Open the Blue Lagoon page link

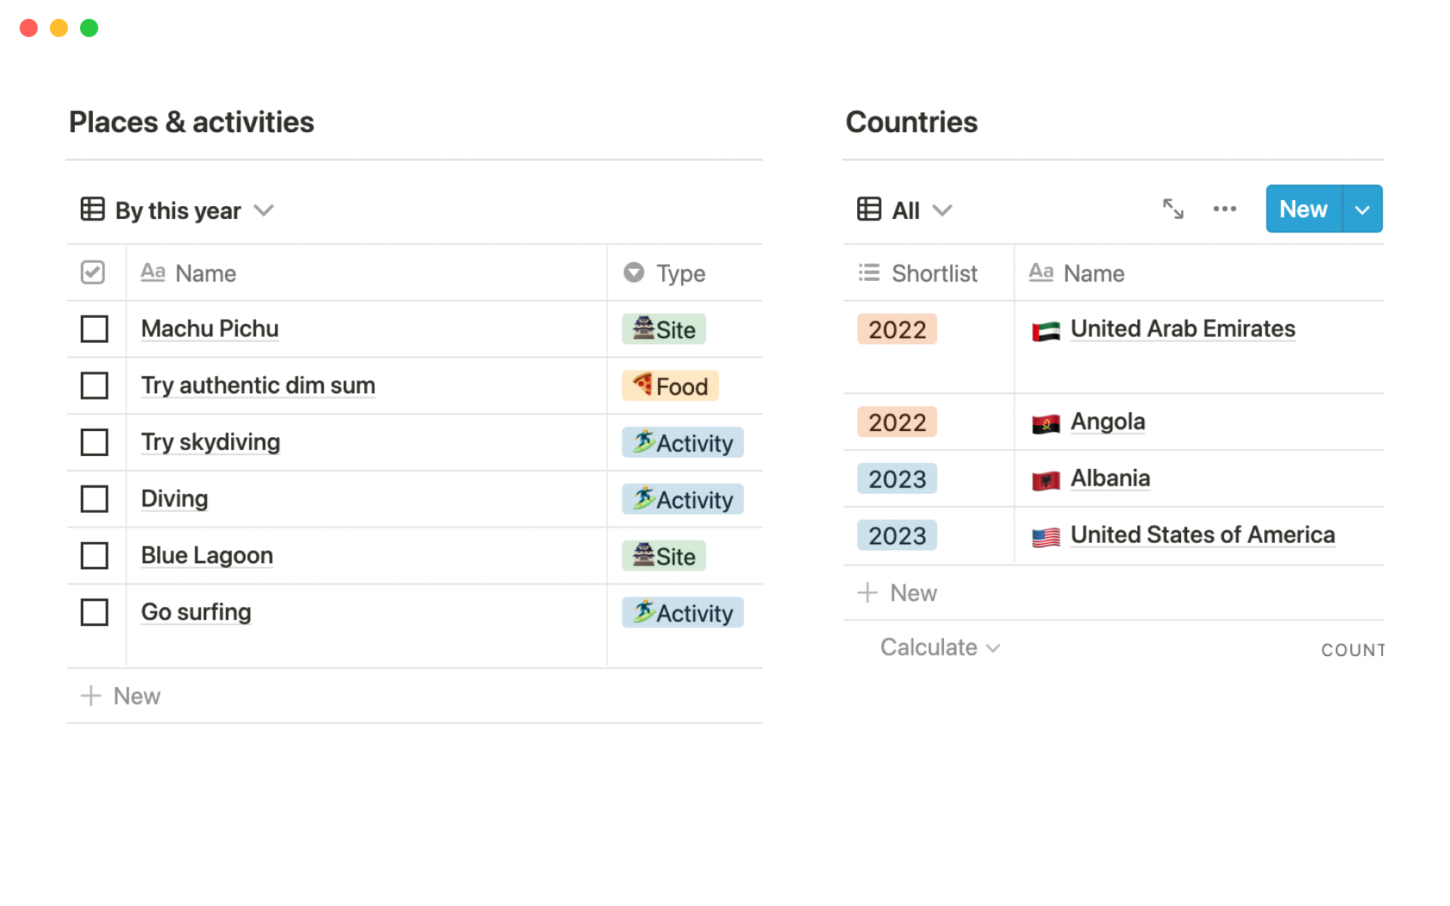[207, 556]
